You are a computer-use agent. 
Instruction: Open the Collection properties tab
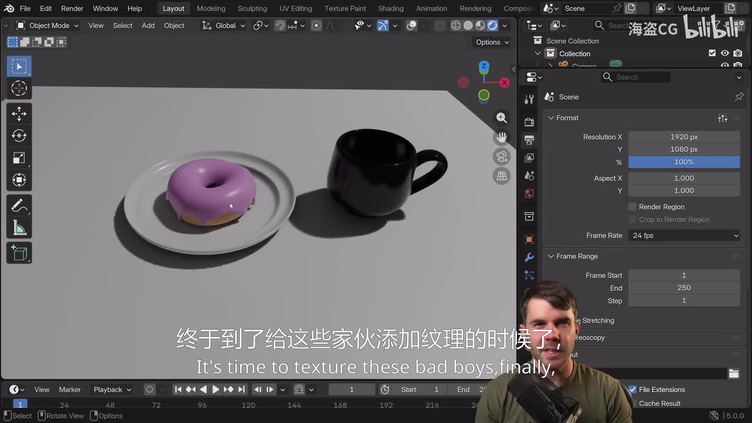[x=529, y=216]
